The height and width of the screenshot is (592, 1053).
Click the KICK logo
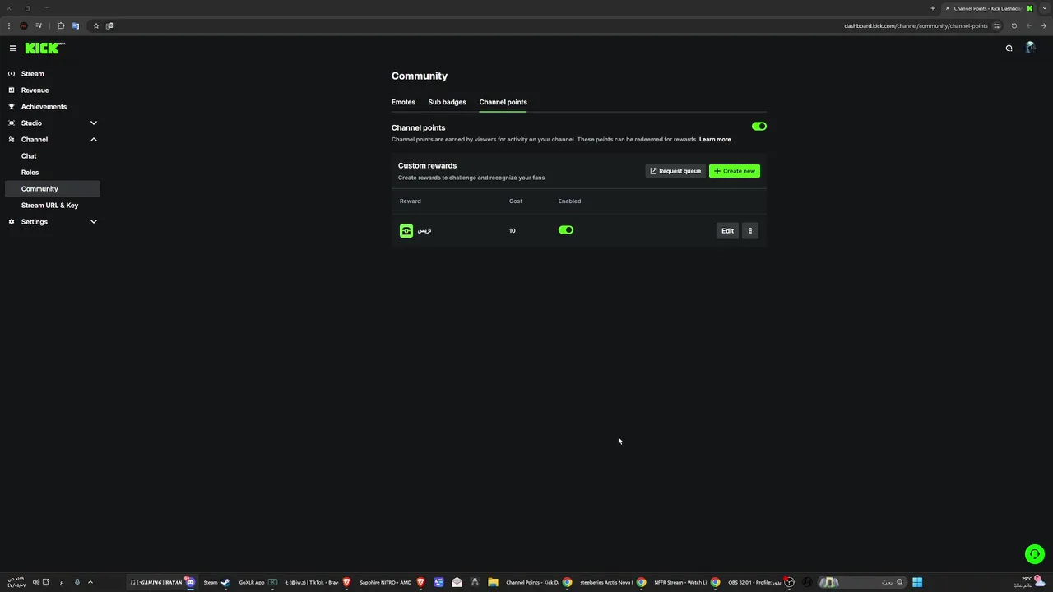pos(44,49)
